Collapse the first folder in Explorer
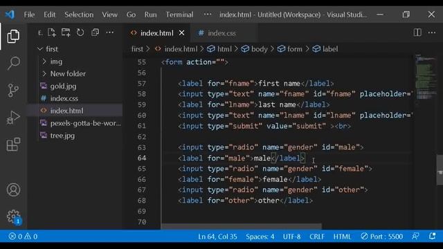 [x=40, y=49]
